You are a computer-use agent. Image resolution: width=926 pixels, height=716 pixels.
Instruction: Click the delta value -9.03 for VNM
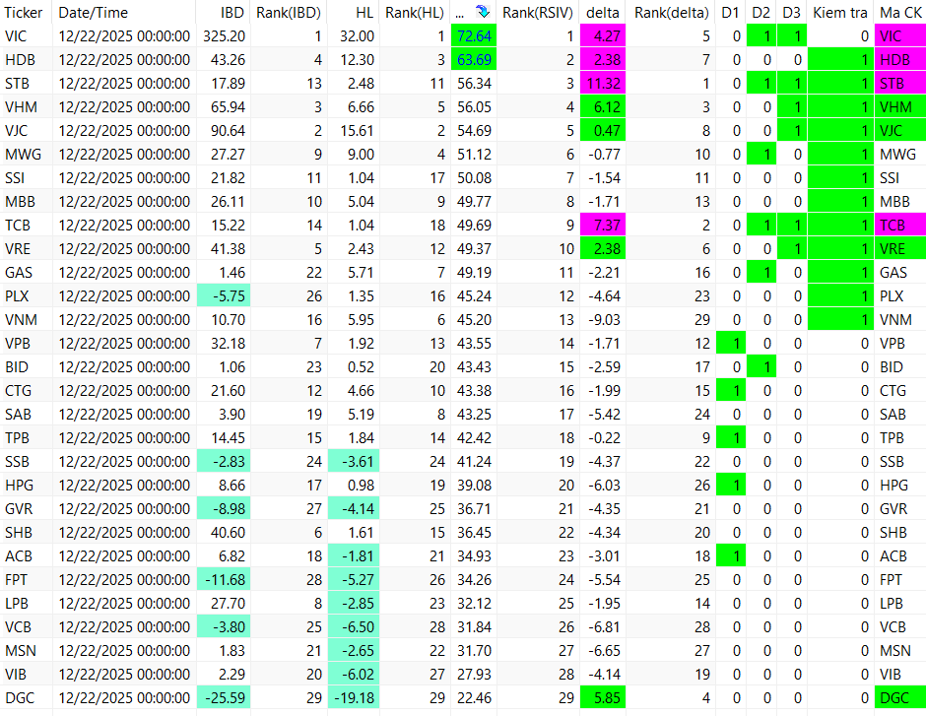[x=603, y=319]
